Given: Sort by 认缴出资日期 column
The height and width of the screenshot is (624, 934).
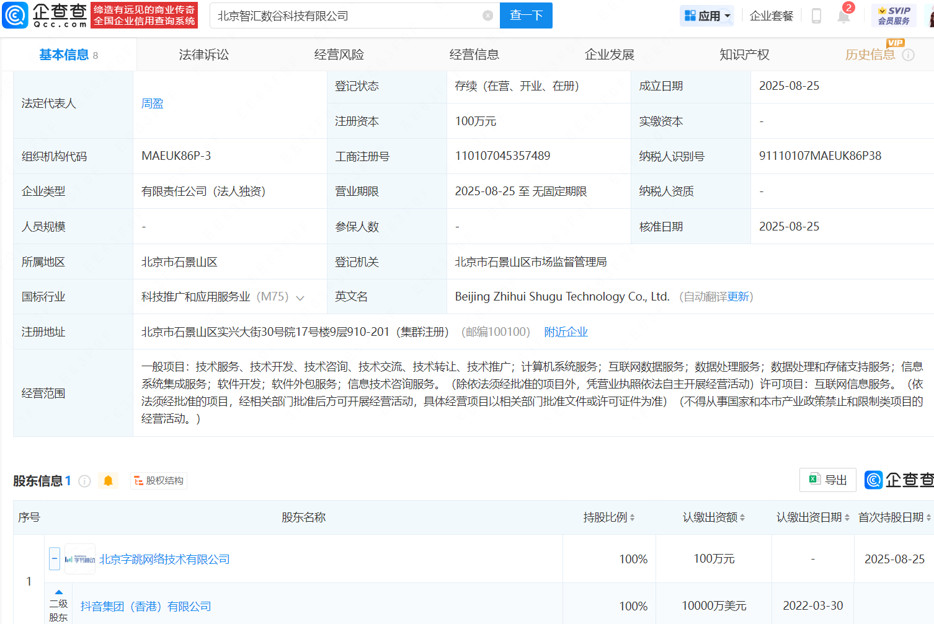Looking at the screenshot, I should point(812,517).
